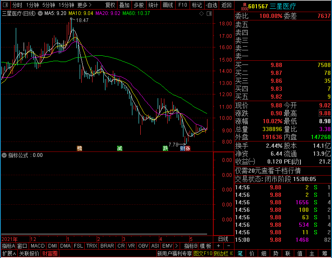The image size is (332, 258).
Task: Click the R 1000 badge beside stock code
Action: (x=244, y=7)
